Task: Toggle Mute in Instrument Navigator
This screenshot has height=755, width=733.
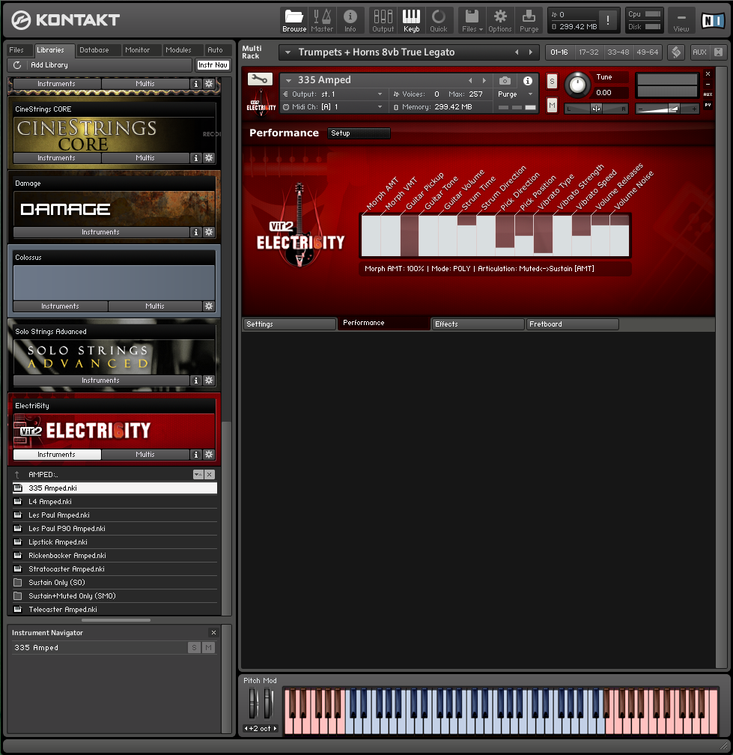Action: pyautogui.click(x=208, y=648)
